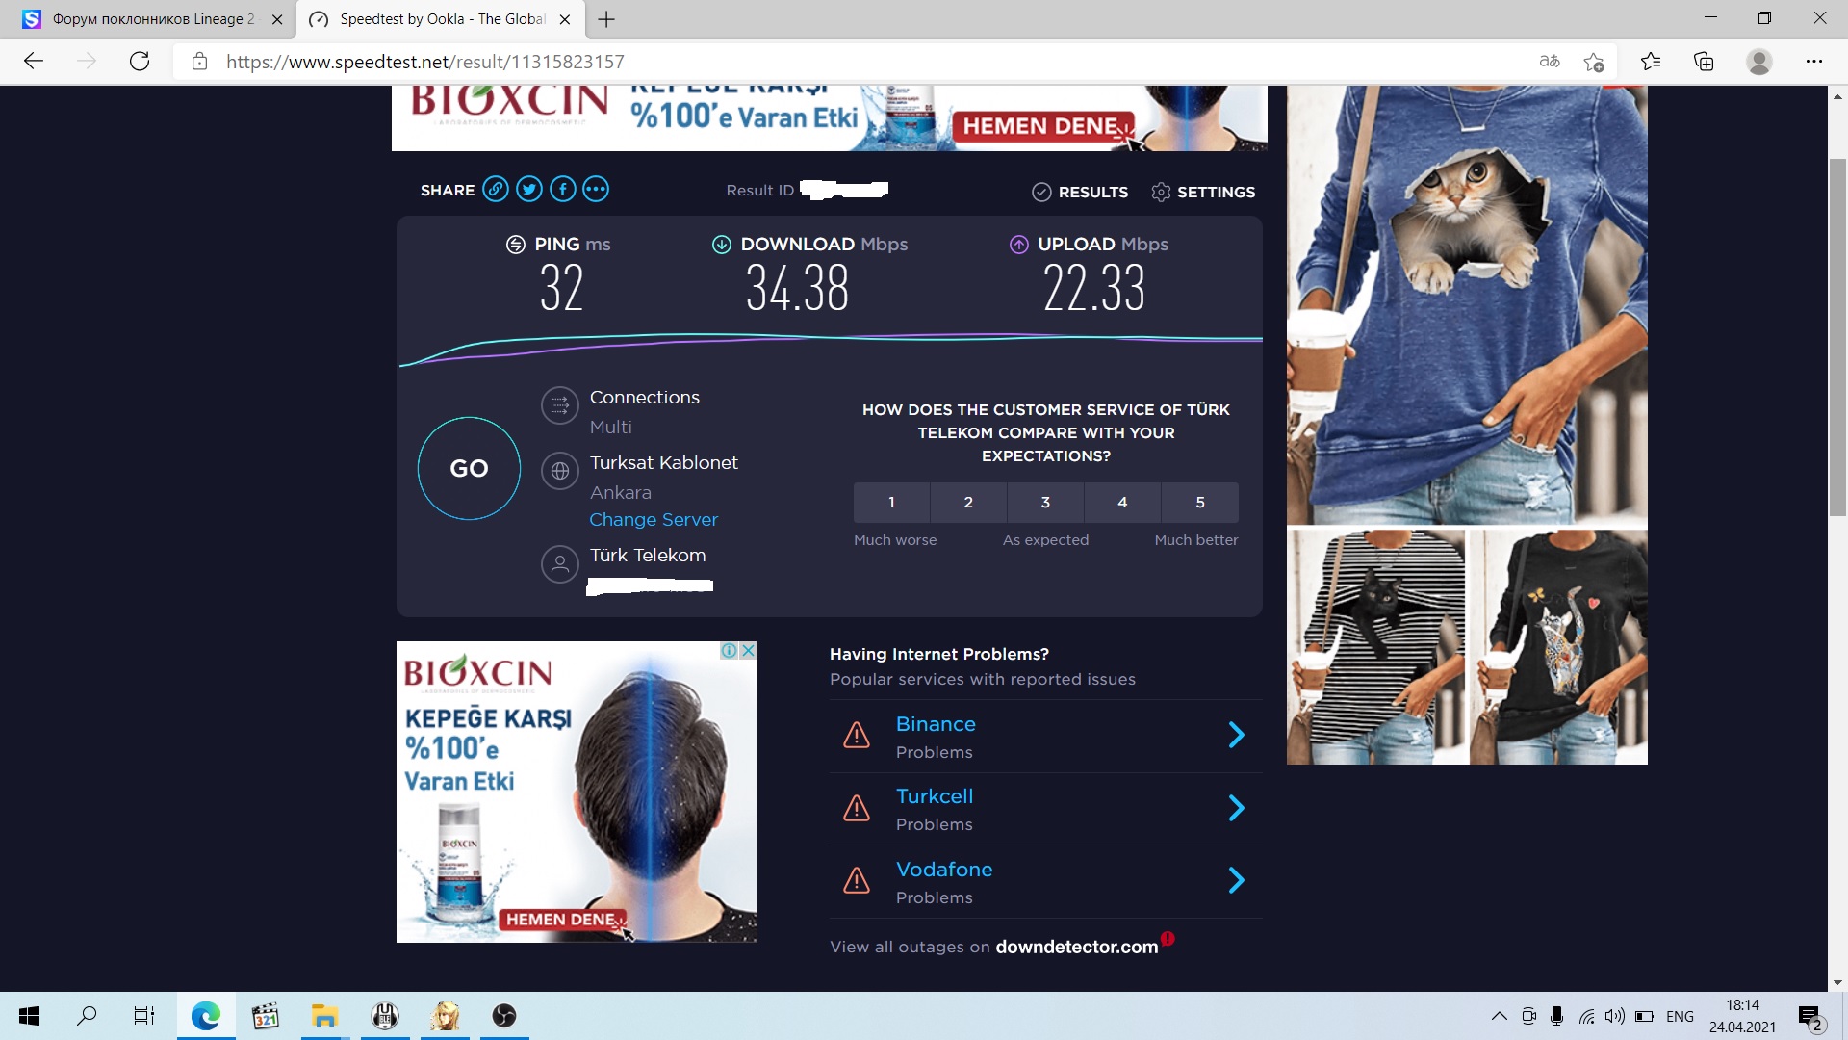Open Vodafone outage details via chevron
Screen dimensions: 1848x1040
[1237, 880]
